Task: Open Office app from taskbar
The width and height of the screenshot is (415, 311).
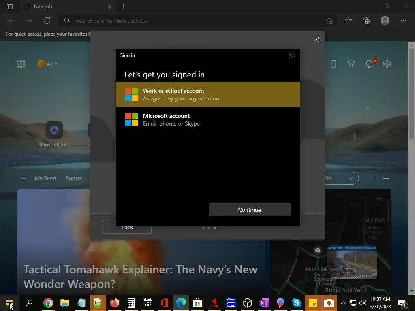Action: point(165,303)
